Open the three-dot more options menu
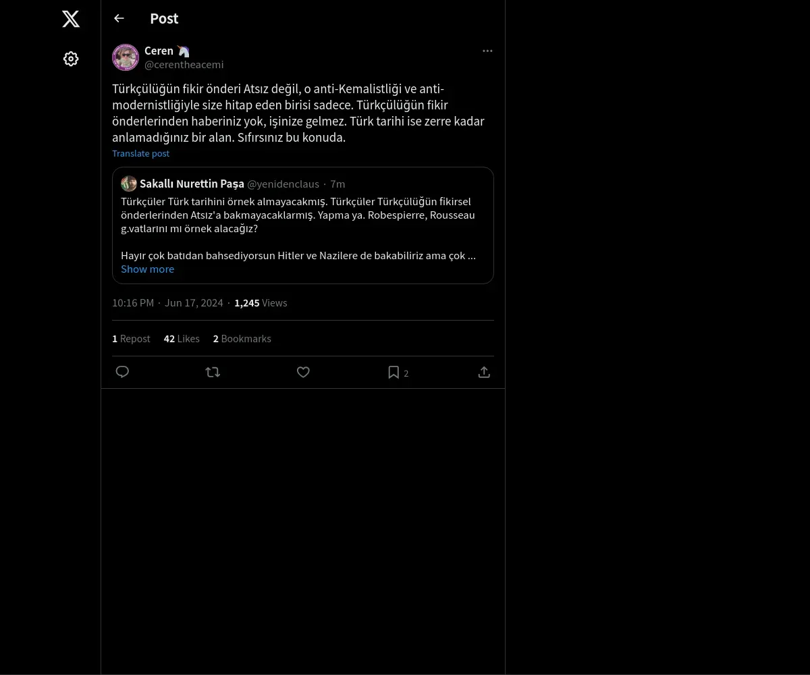This screenshot has height=675, width=810. tap(487, 51)
